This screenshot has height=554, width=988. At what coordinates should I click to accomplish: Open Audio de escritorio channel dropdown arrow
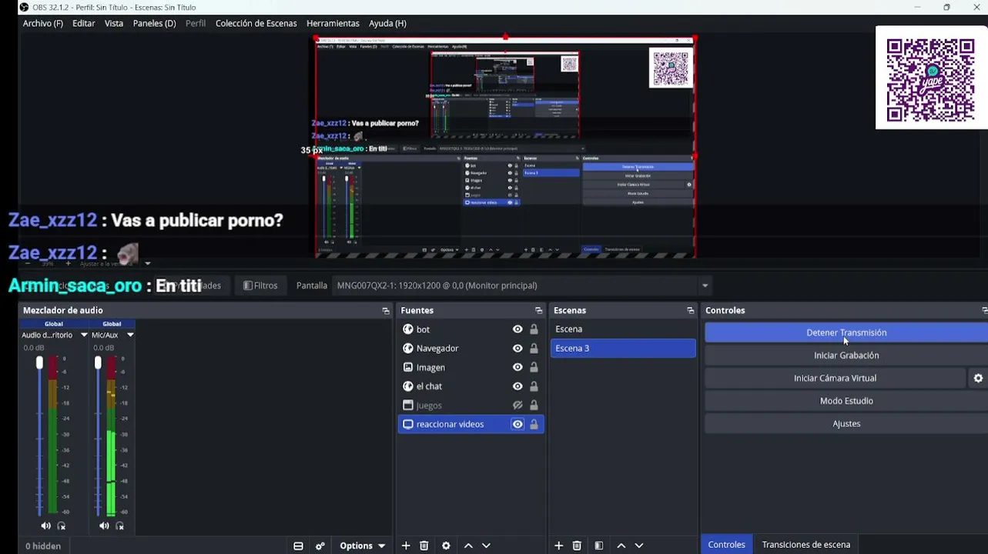pyautogui.click(x=84, y=335)
